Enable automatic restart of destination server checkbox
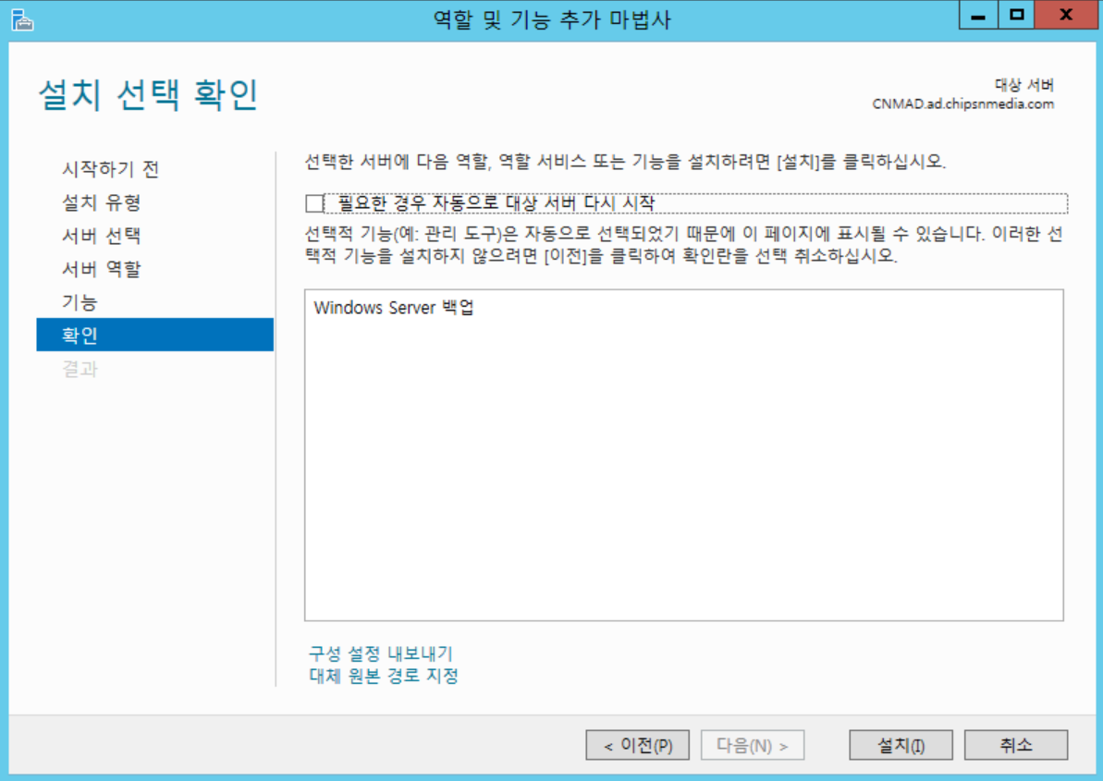1103x781 pixels. coord(314,204)
